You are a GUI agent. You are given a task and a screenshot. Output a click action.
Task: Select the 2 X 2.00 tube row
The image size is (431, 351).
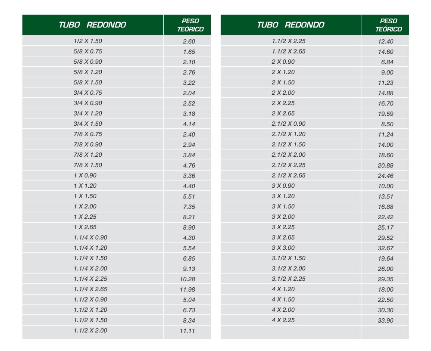[x=283, y=93]
